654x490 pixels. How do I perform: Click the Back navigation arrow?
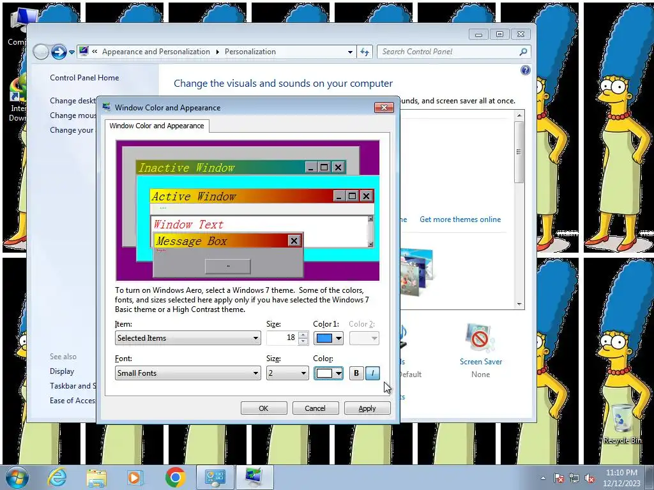tap(41, 52)
